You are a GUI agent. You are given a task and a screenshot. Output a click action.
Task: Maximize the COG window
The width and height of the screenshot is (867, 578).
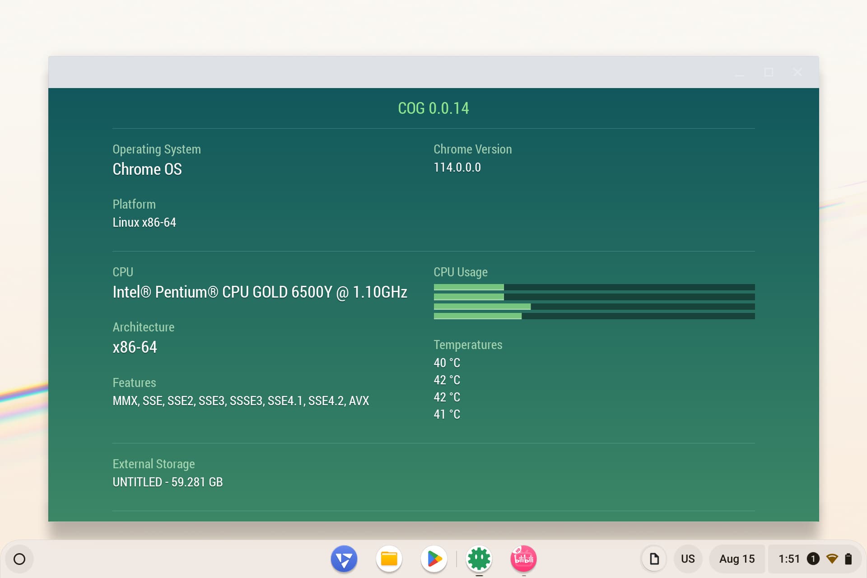[x=769, y=72]
